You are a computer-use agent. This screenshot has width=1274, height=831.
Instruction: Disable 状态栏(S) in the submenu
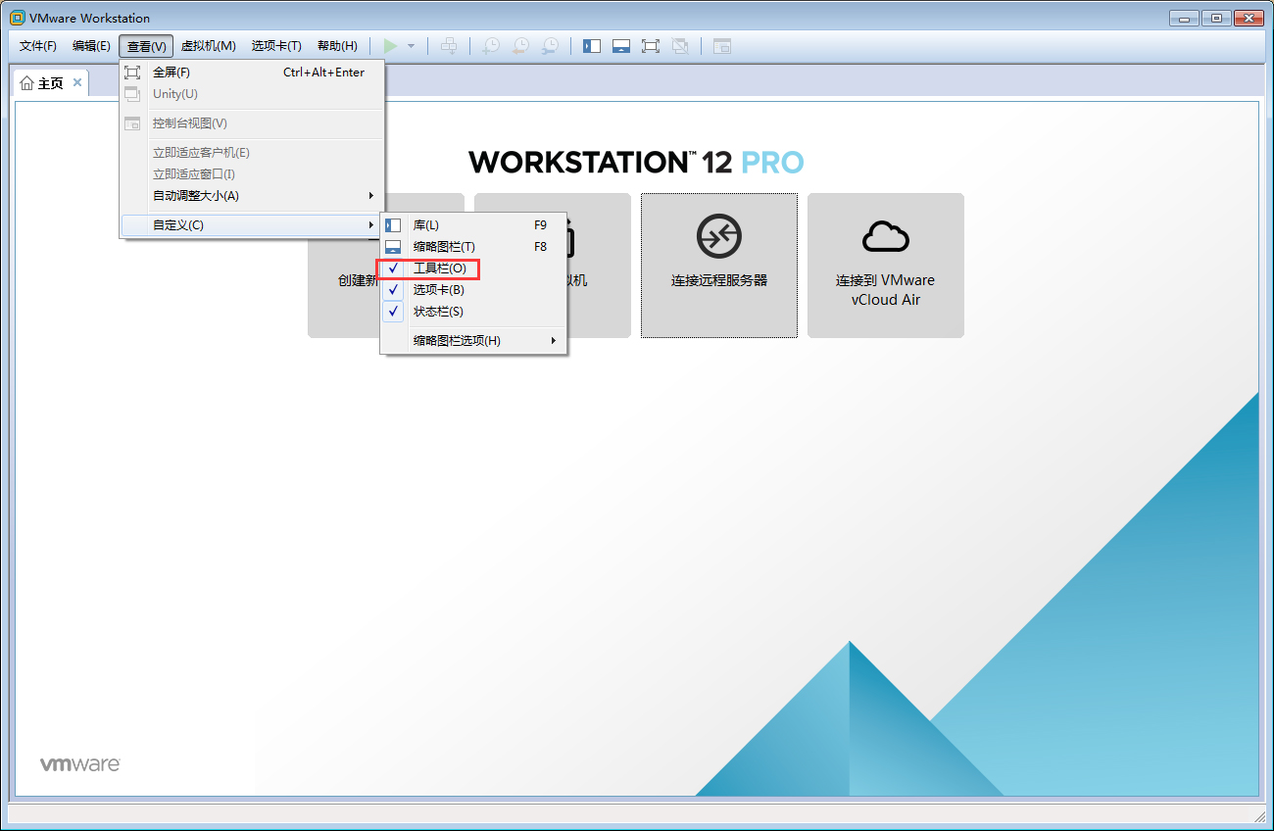pos(438,311)
